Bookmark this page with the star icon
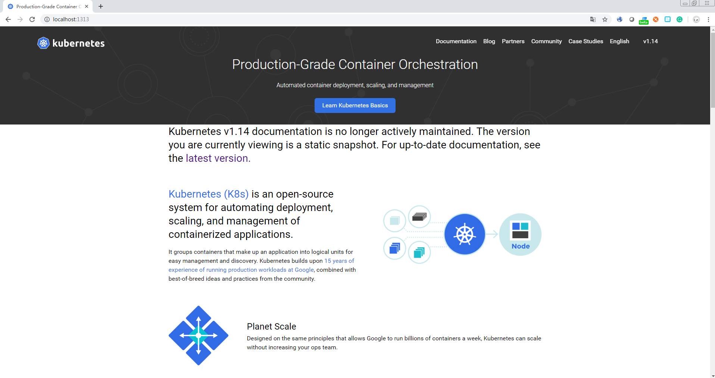The width and height of the screenshot is (715, 378). (605, 19)
